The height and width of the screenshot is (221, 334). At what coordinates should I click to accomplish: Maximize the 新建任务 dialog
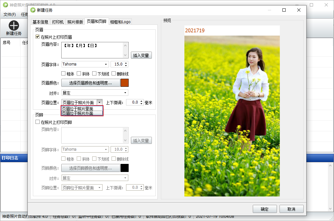tap(284, 10)
